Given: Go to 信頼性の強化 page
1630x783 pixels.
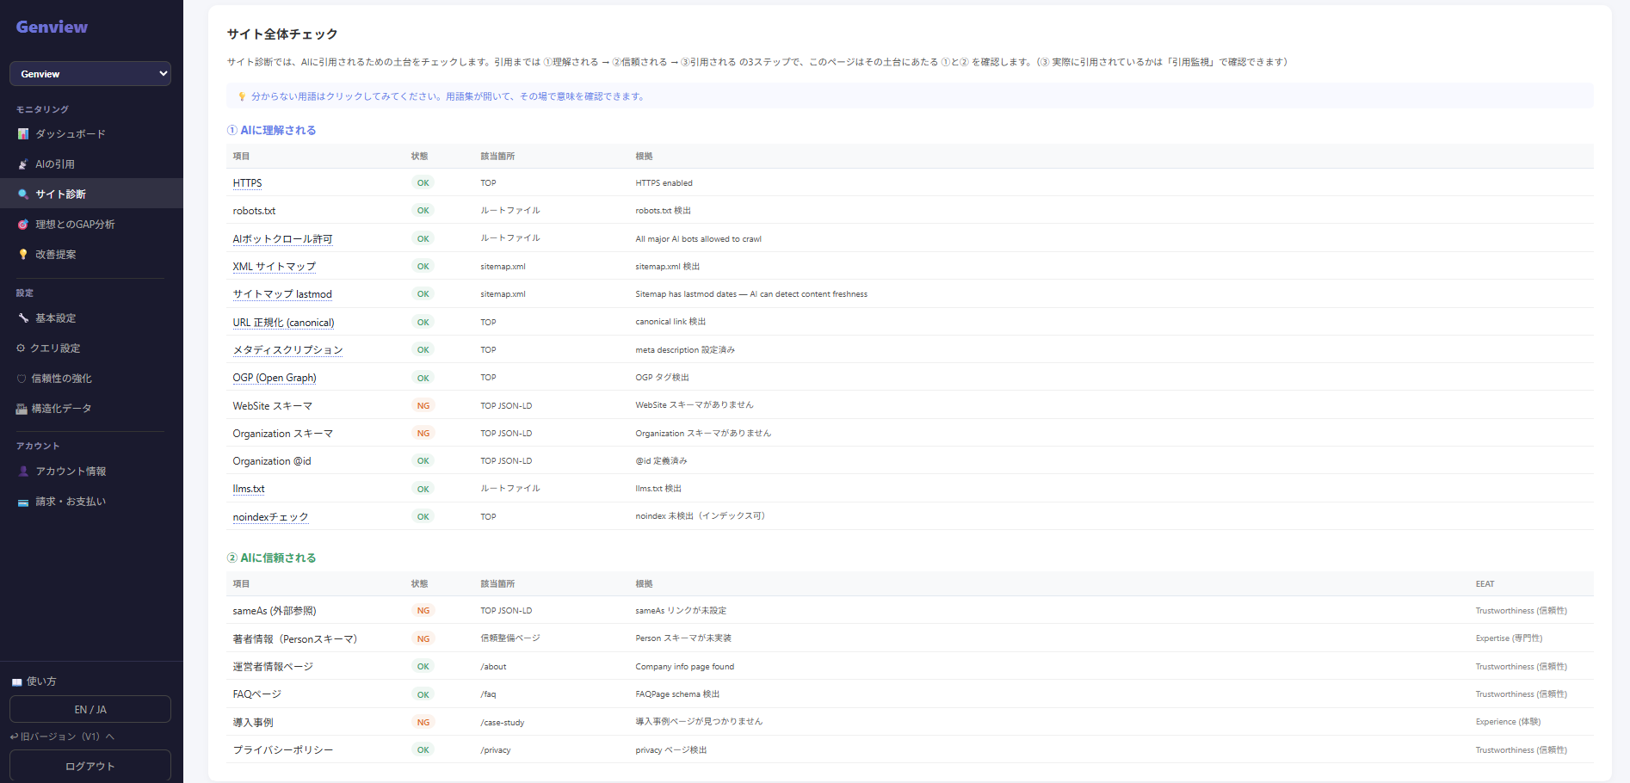Looking at the screenshot, I should [x=91, y=379].
